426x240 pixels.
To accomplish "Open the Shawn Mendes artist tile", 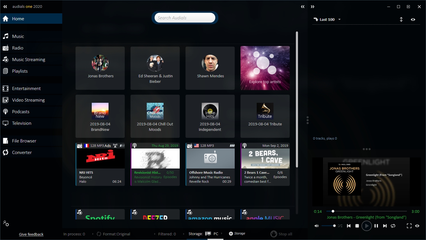I will (x=210, y=68).
